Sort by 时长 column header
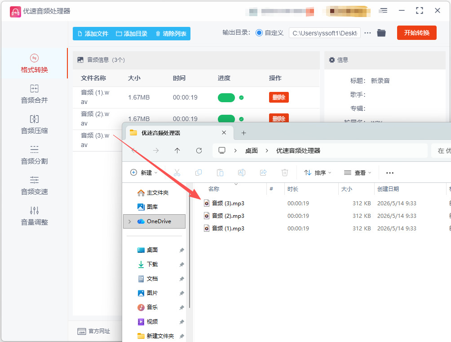Screen dimensions: 451x342 (293, 189)
